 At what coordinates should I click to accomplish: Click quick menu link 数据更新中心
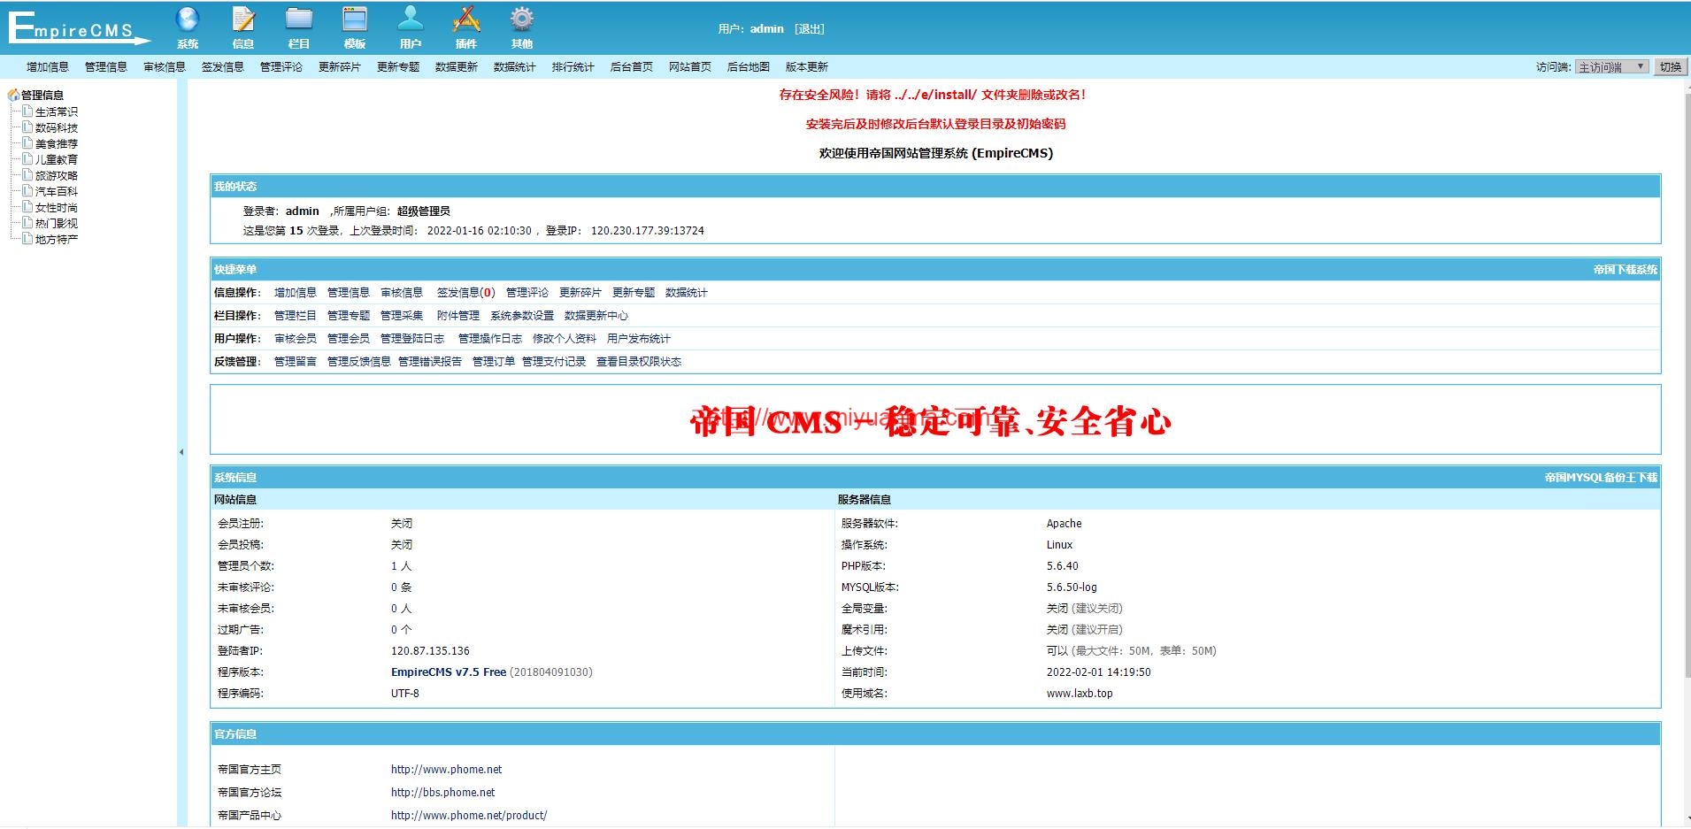tap(596, 316)
